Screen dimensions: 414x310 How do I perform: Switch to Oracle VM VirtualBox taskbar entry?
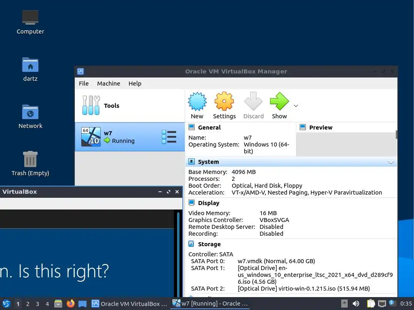(129, 304)
